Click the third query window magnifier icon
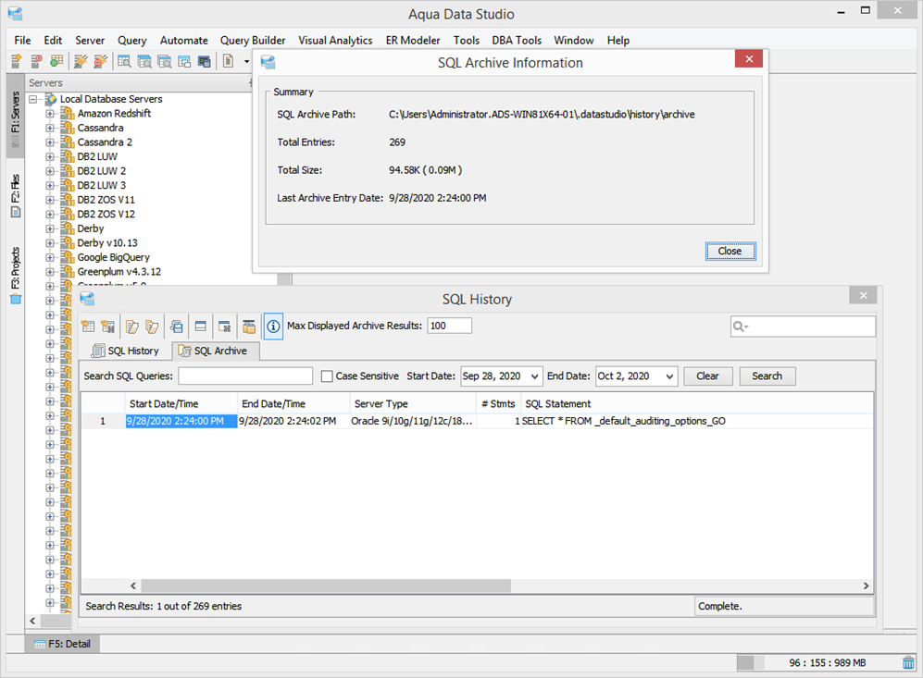The image size is (923, 678). pyautogui.click(x=164, y=60)
